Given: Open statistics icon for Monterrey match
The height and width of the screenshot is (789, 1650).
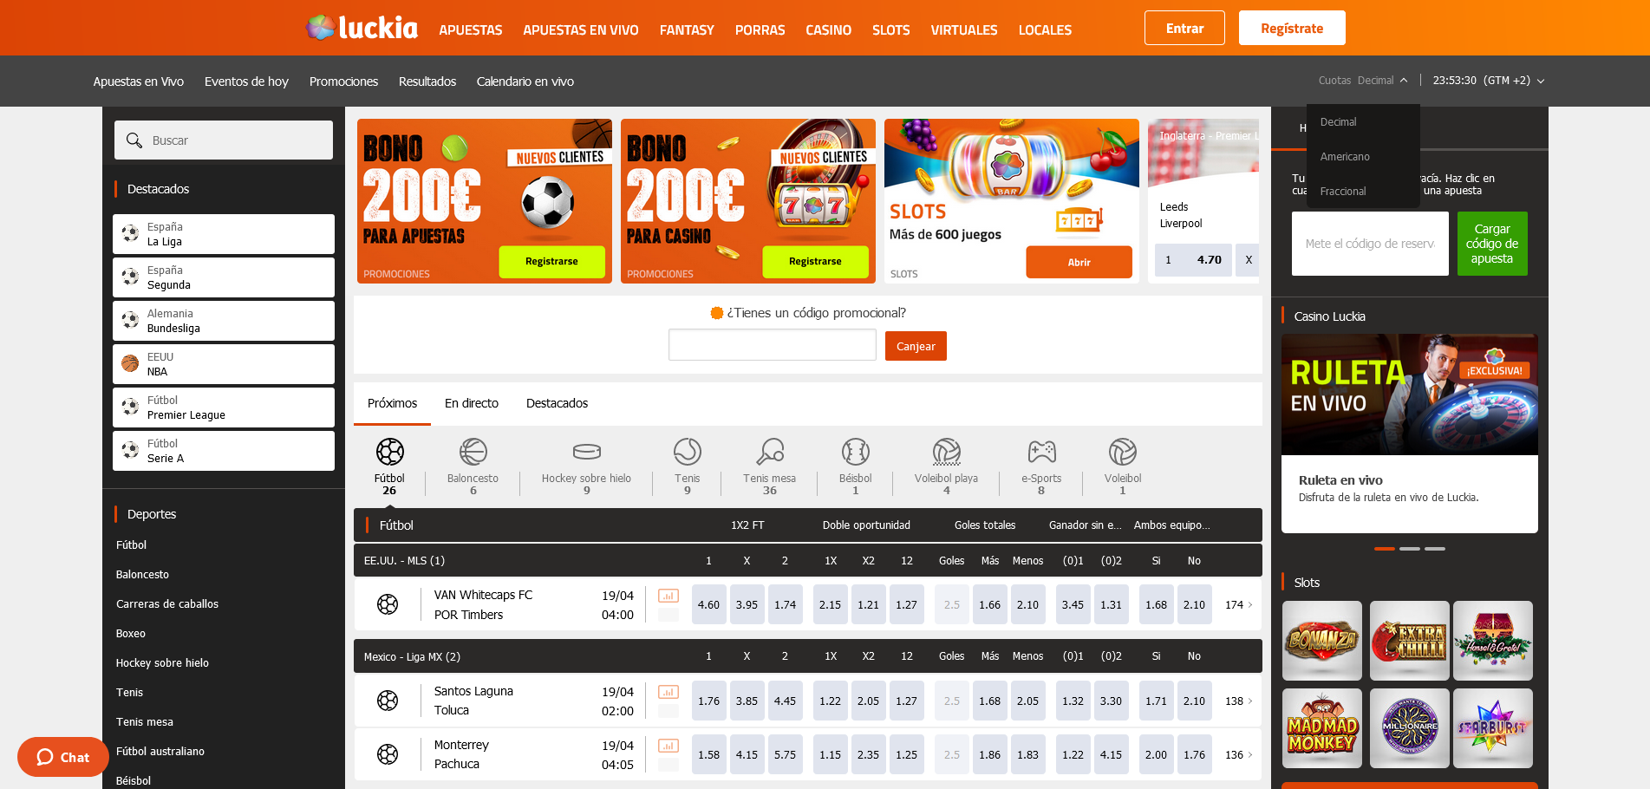Looking at the screenshot, I should coord(668,746).
